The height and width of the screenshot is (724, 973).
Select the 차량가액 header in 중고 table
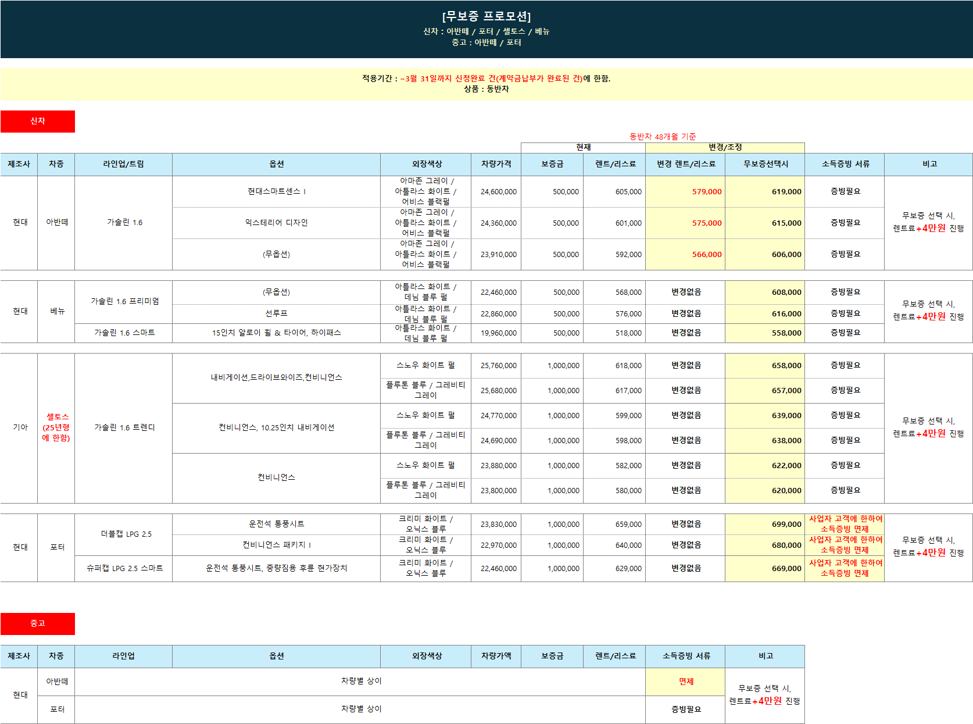click(x=496, y=656)
